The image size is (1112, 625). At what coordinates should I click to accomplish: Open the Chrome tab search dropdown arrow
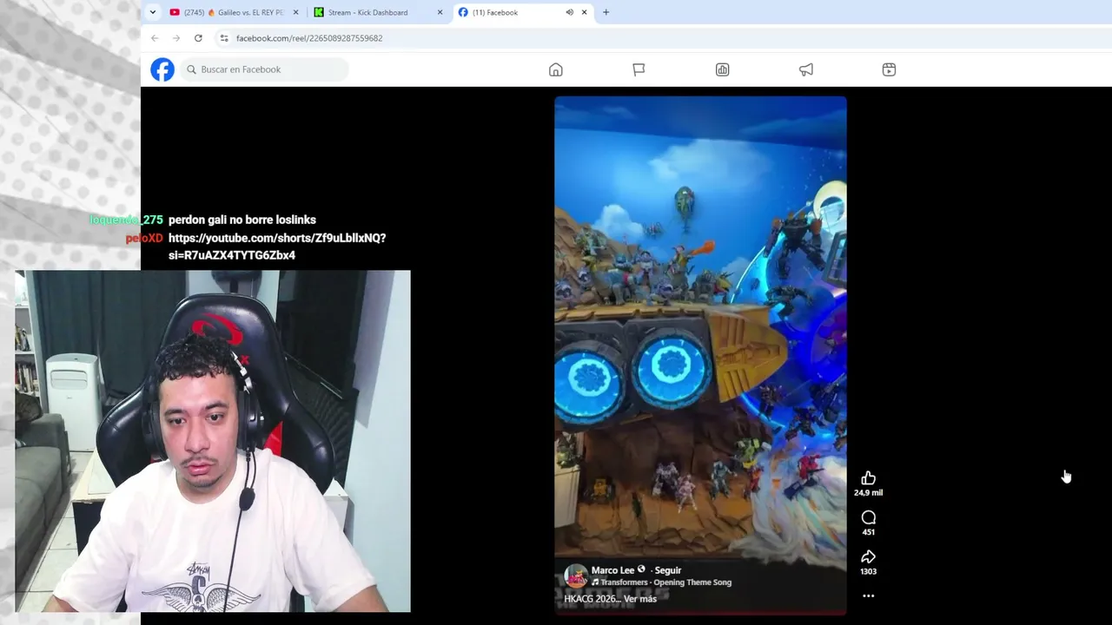153,12
